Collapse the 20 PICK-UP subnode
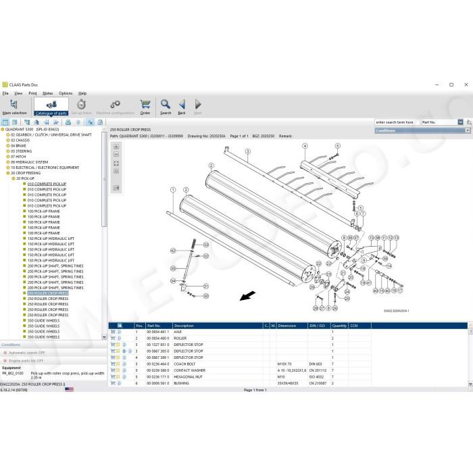The image size is (473, 473). click(14, 178)
